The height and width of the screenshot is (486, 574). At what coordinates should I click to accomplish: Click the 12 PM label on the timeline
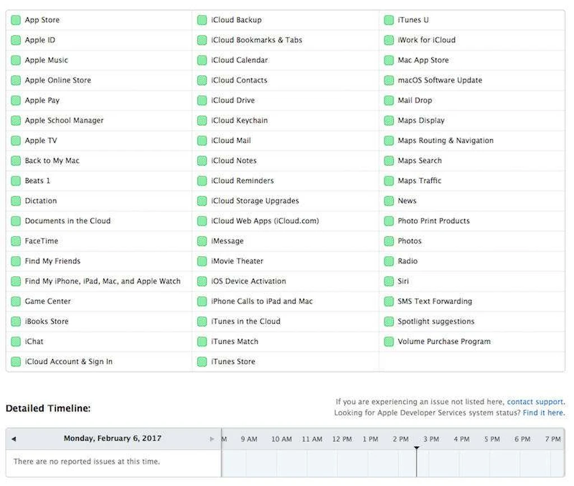point(342,439)
